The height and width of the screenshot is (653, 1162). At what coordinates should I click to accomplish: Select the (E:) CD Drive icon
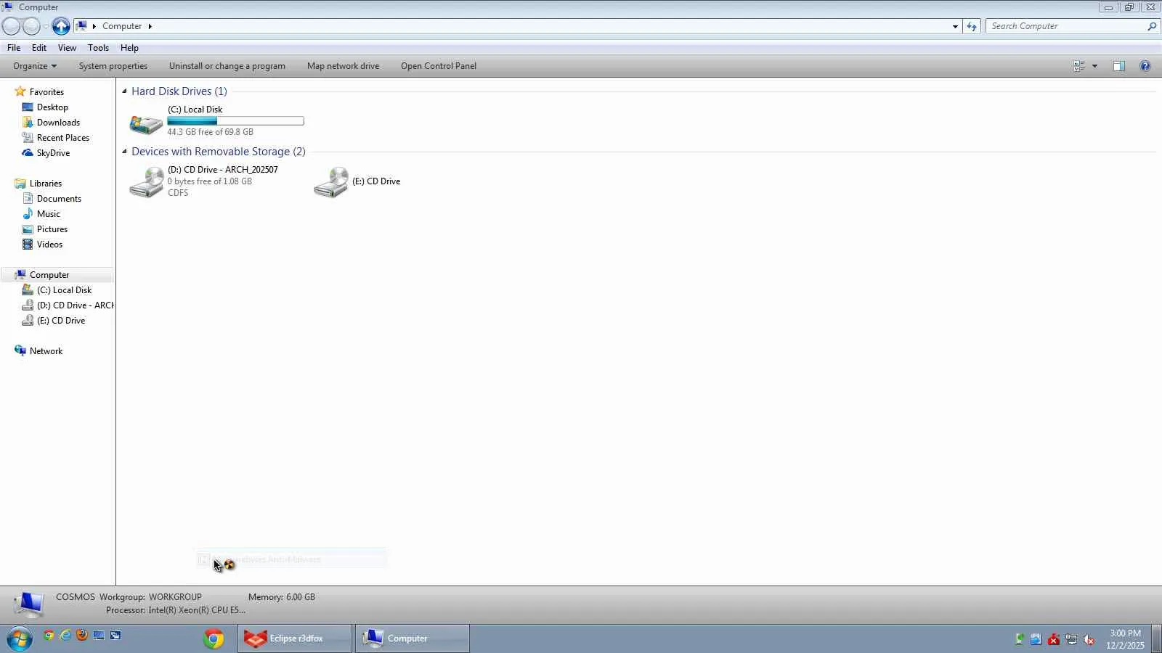[x=331, y=182]
